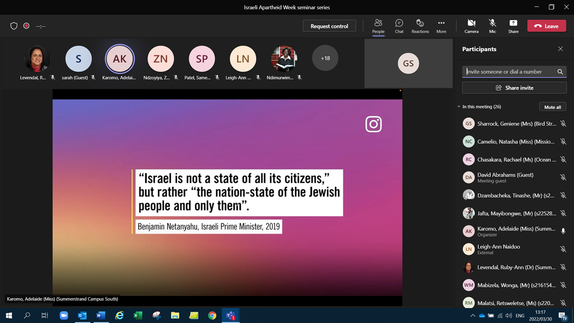Open the OneDrive tray icon

[482, 316]
